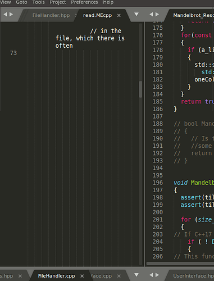Go to next tab in top-right pane
Image resolution: width=214 pixels, height=281 pixels.
tap(157, 14)
